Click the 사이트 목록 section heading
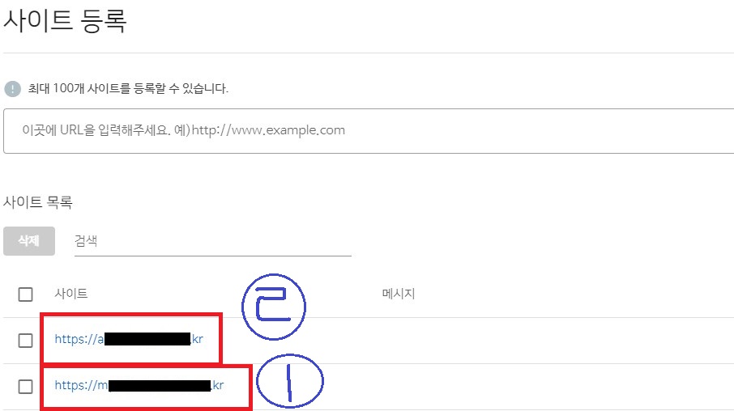 click(x=38, y=202)
